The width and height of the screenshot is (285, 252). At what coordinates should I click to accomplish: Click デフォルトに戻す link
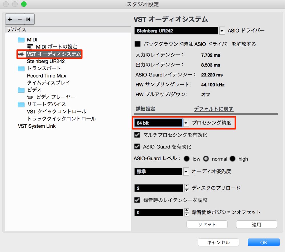pos(213,109)
